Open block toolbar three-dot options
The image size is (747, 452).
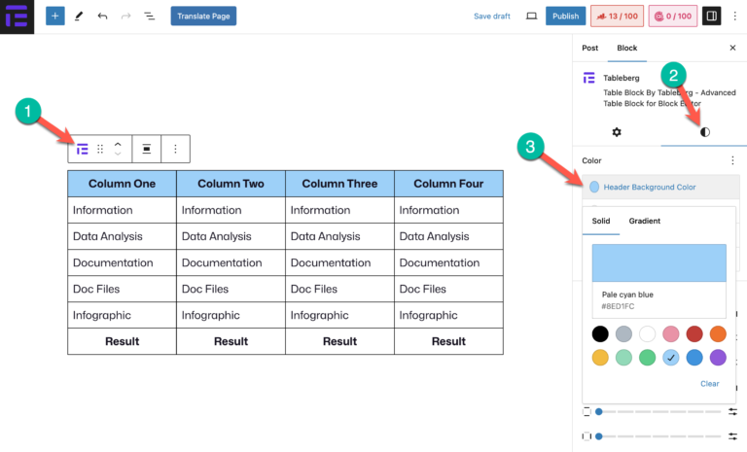[x=175, y=149]
